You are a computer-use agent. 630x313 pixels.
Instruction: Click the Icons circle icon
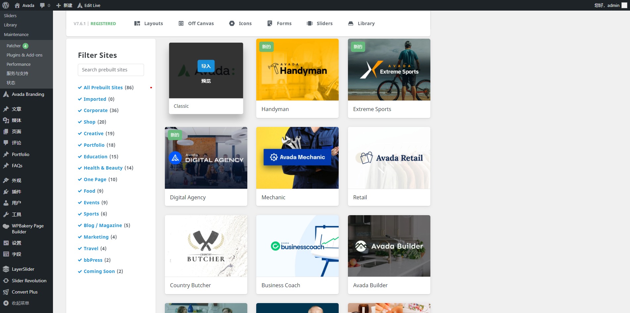pos(232,23)
